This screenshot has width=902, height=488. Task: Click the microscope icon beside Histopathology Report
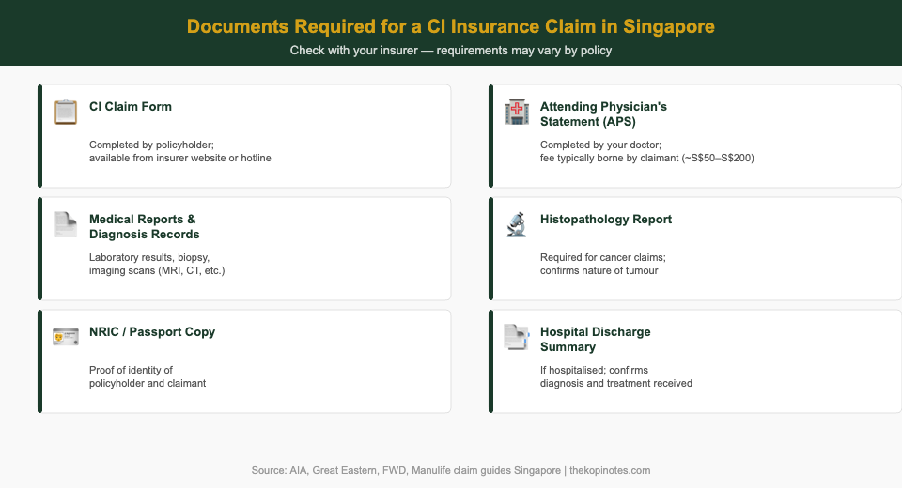(517, 224)
